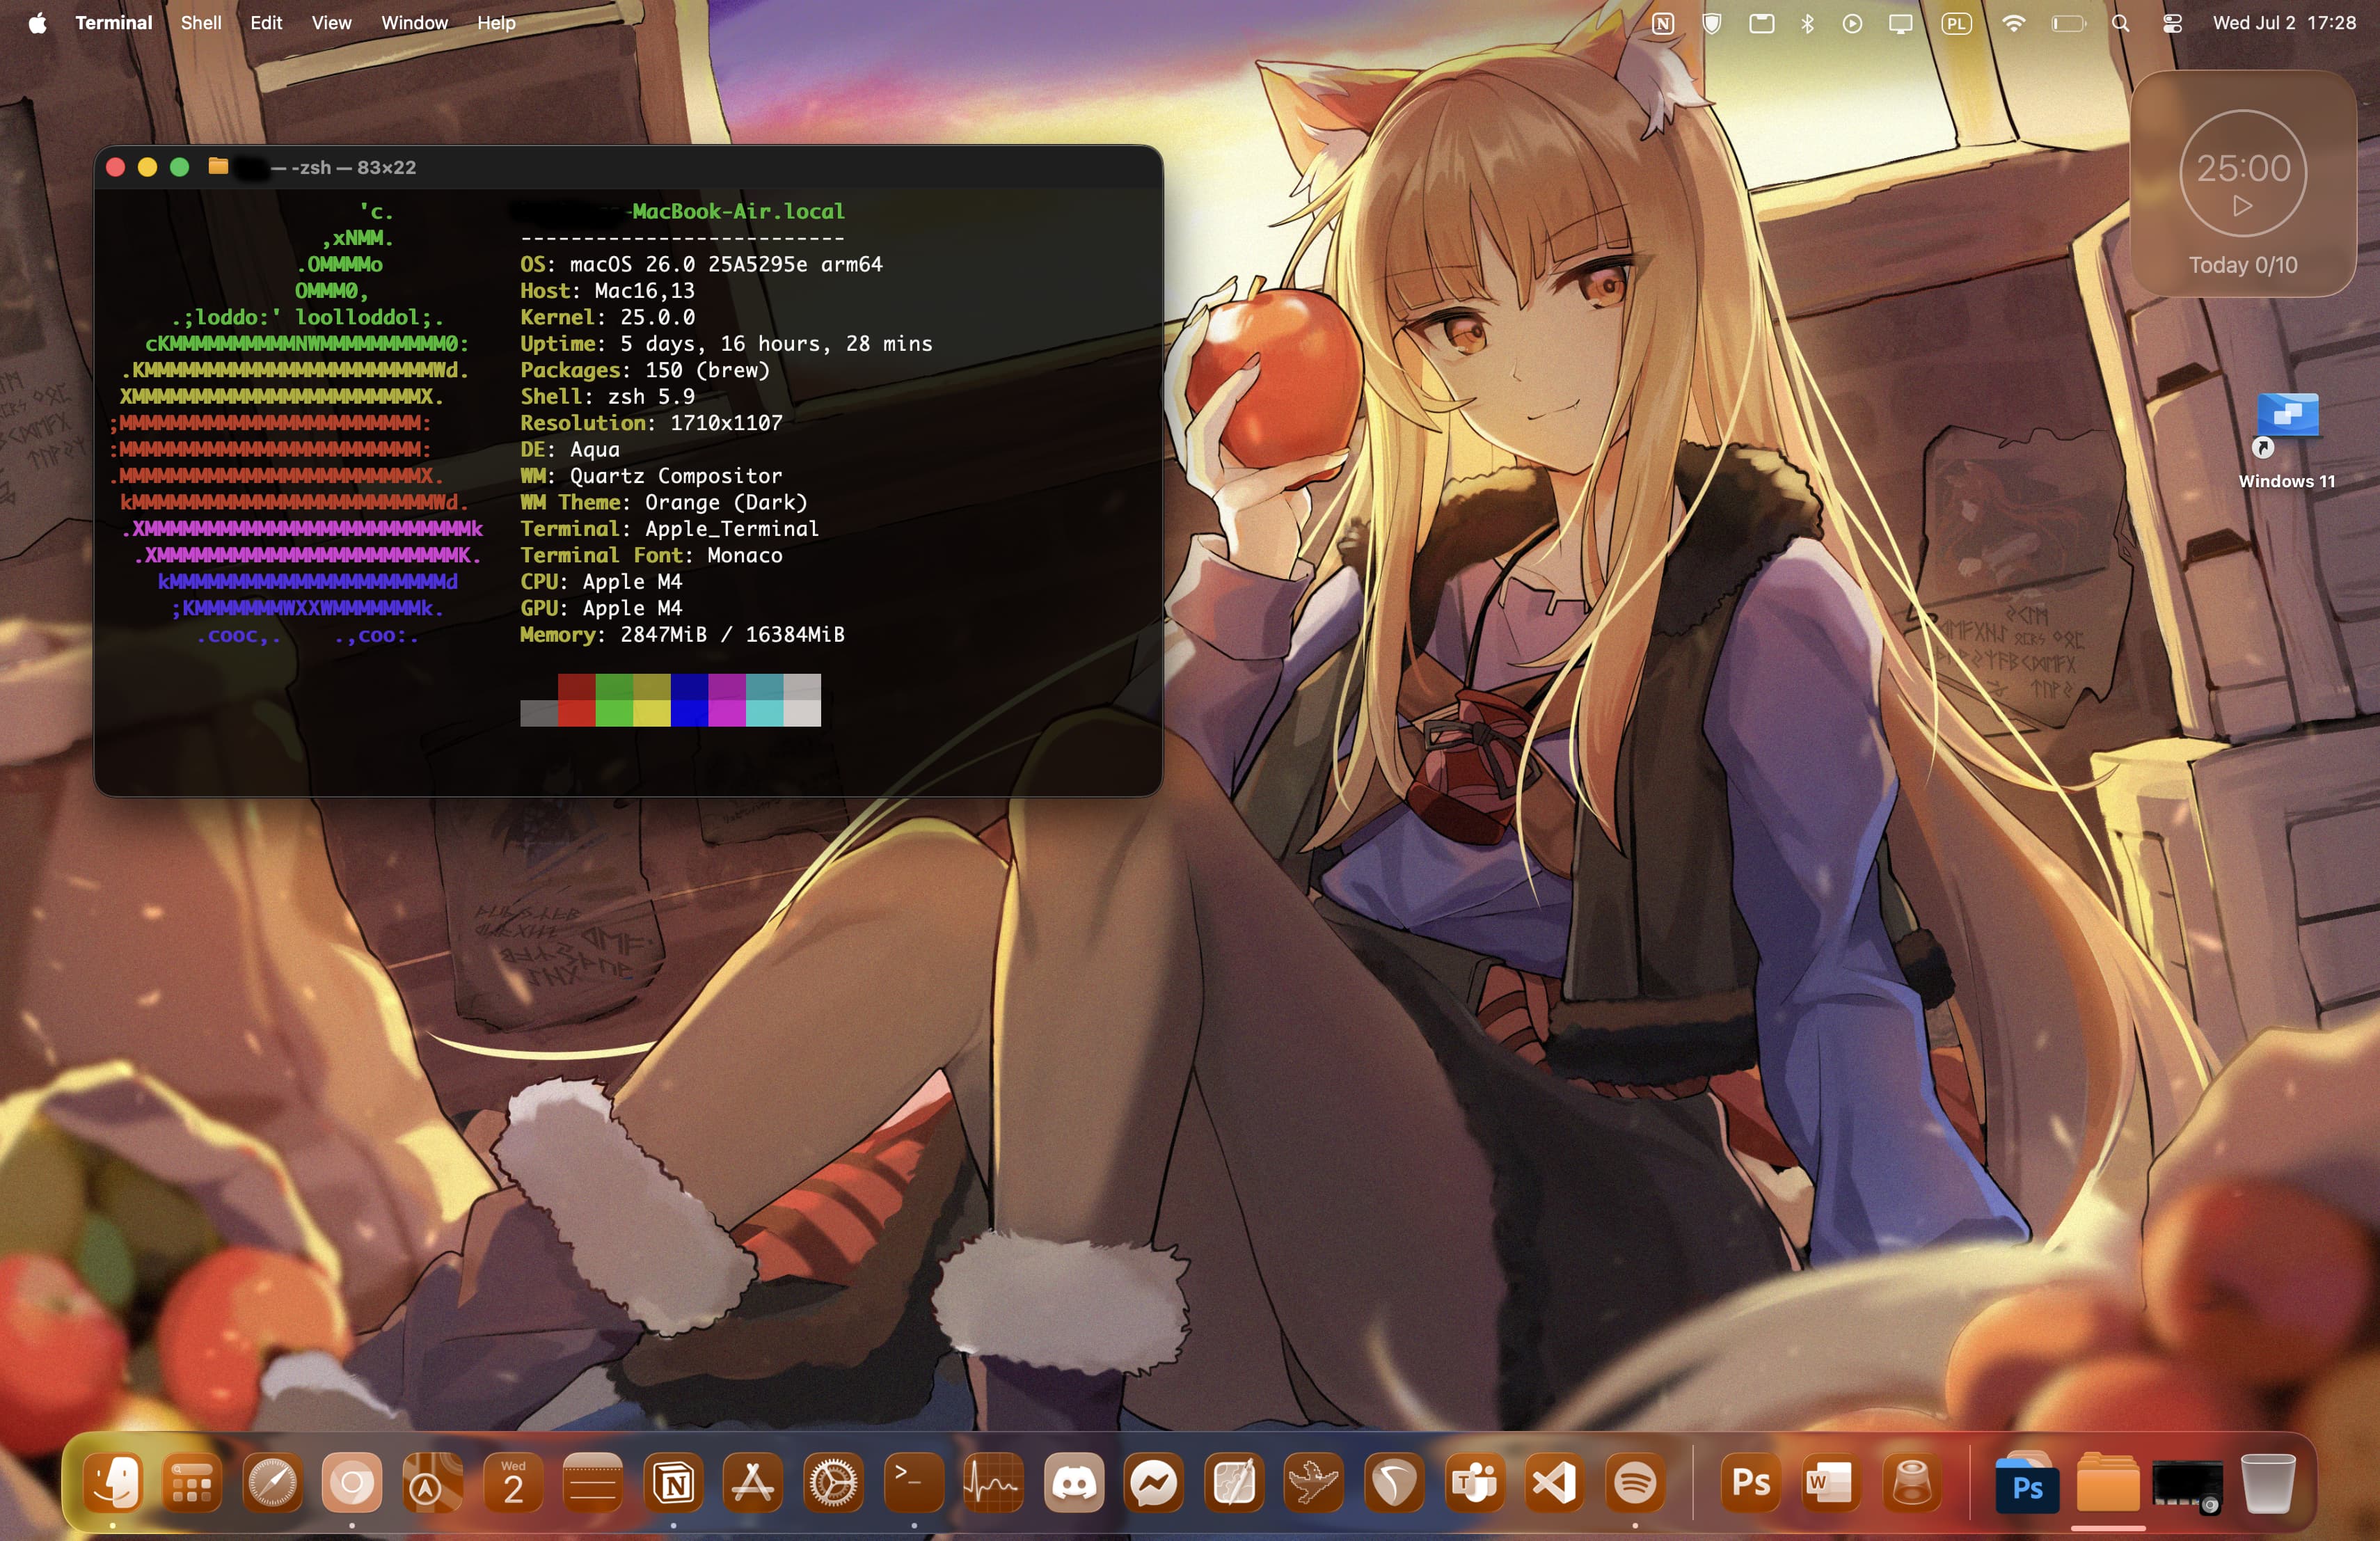Launch Discord from the Dock
Viewport: 2380px width, 1541px height.
pos(1074,1483)
